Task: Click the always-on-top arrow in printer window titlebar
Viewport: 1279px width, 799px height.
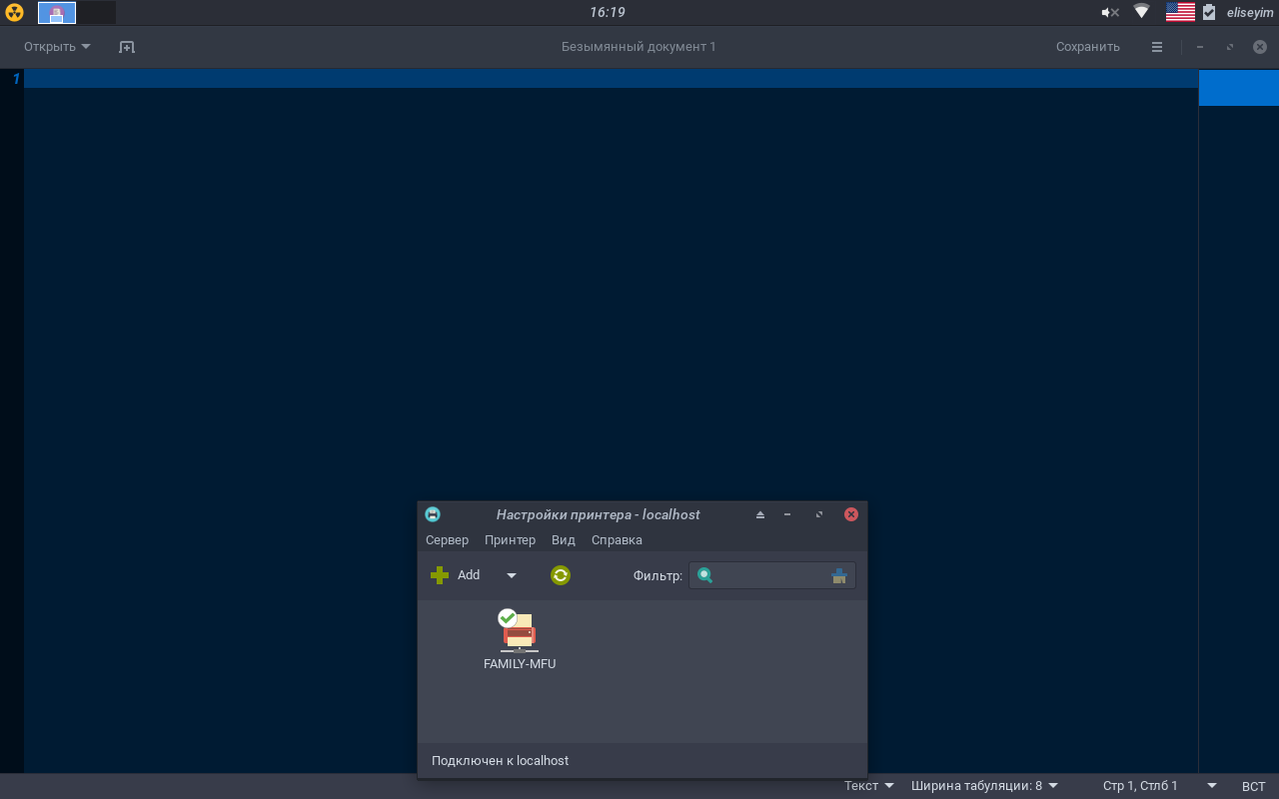Action: click(x=760, y=514)
